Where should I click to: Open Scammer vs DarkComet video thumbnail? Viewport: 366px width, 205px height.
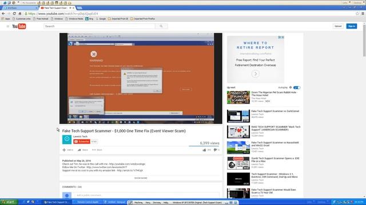coord(238,116)
